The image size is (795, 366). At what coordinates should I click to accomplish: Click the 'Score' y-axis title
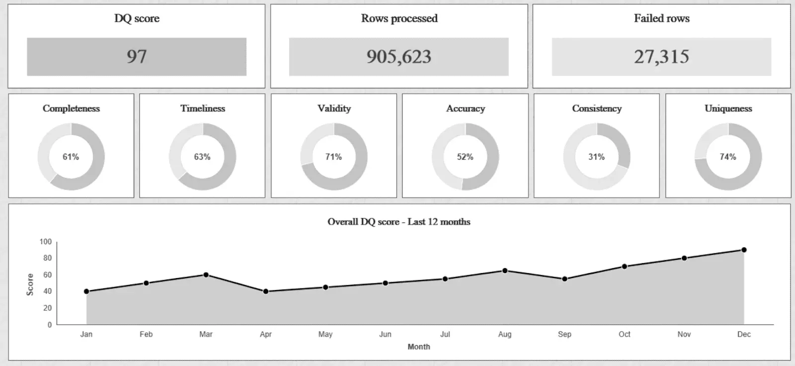click(x=30, y=285)
